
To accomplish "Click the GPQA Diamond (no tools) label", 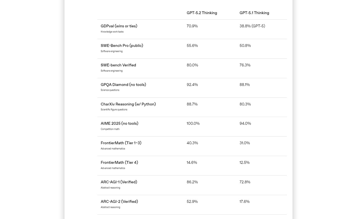I will (123, 85).
